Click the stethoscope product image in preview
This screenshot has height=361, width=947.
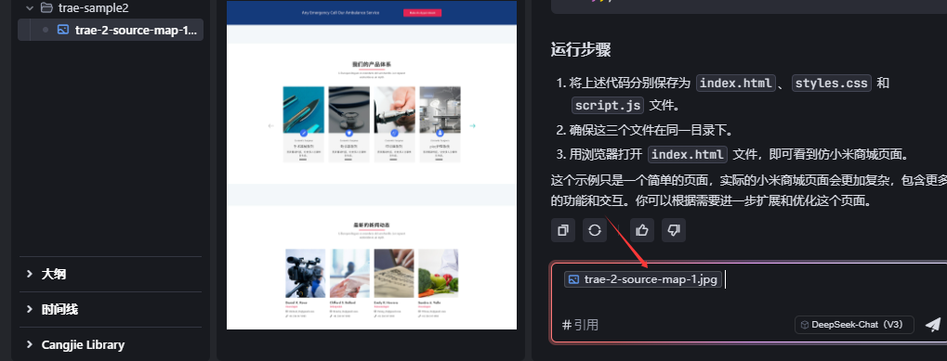[x=349, y=110]
